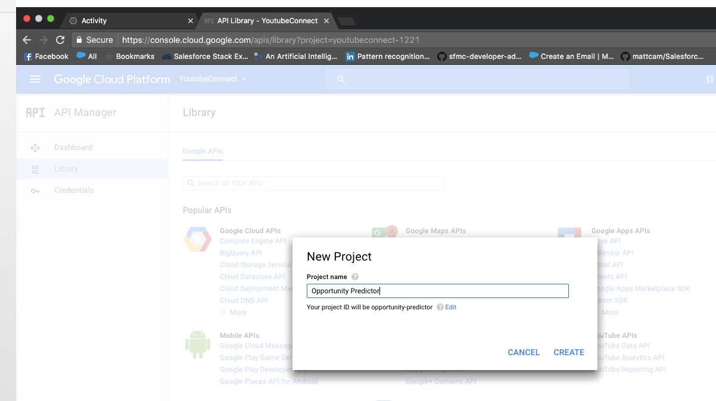Select the Google APIs tab
The width and height of the screenshot is (716, 401).
(203, 151)
